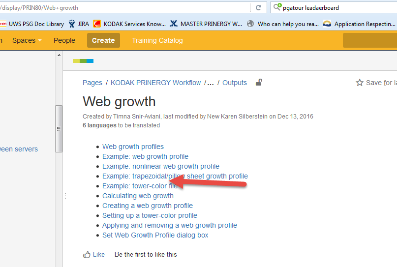Click the sidebar scrollbar up arrow
397x267 pixels.
59,55
